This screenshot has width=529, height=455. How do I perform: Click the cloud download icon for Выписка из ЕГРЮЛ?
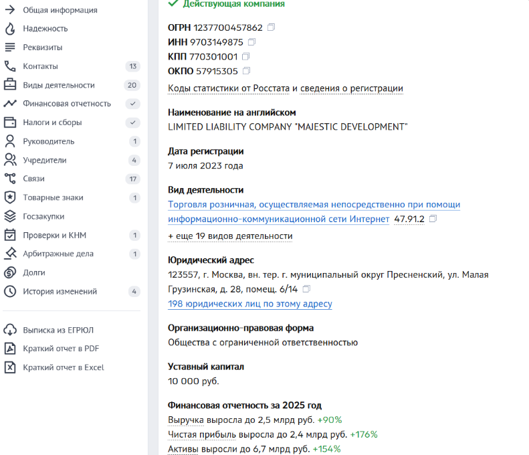(x=10, y=330)
